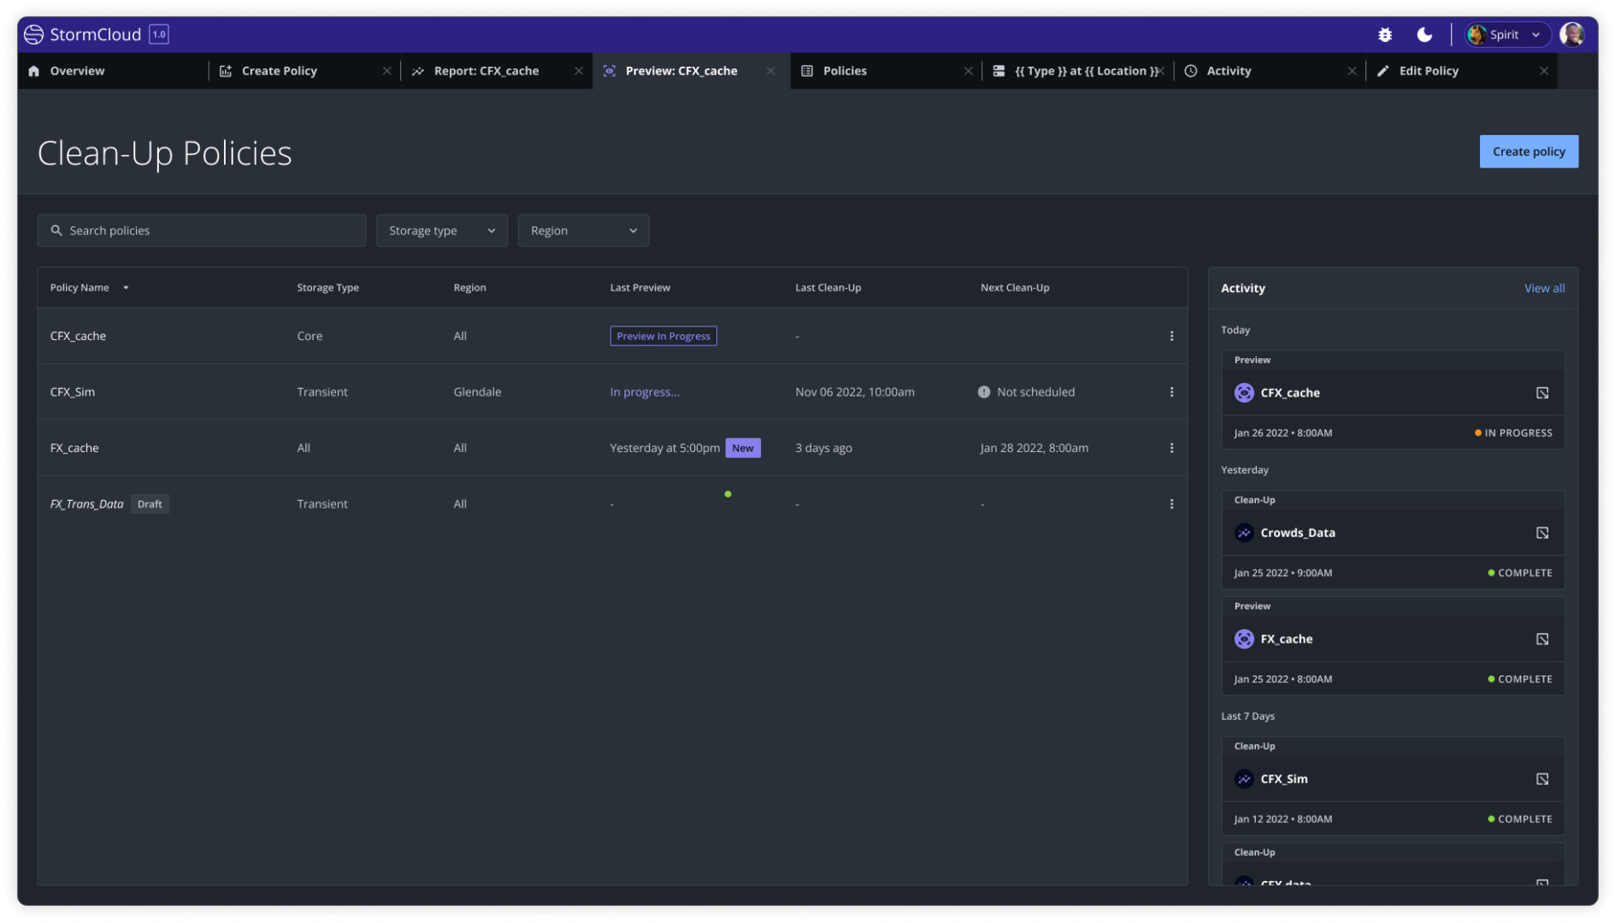Open more options for the FX_Trans_Data row
The width and height of the screenshot is (1615, 923).
click(1171, 504)
